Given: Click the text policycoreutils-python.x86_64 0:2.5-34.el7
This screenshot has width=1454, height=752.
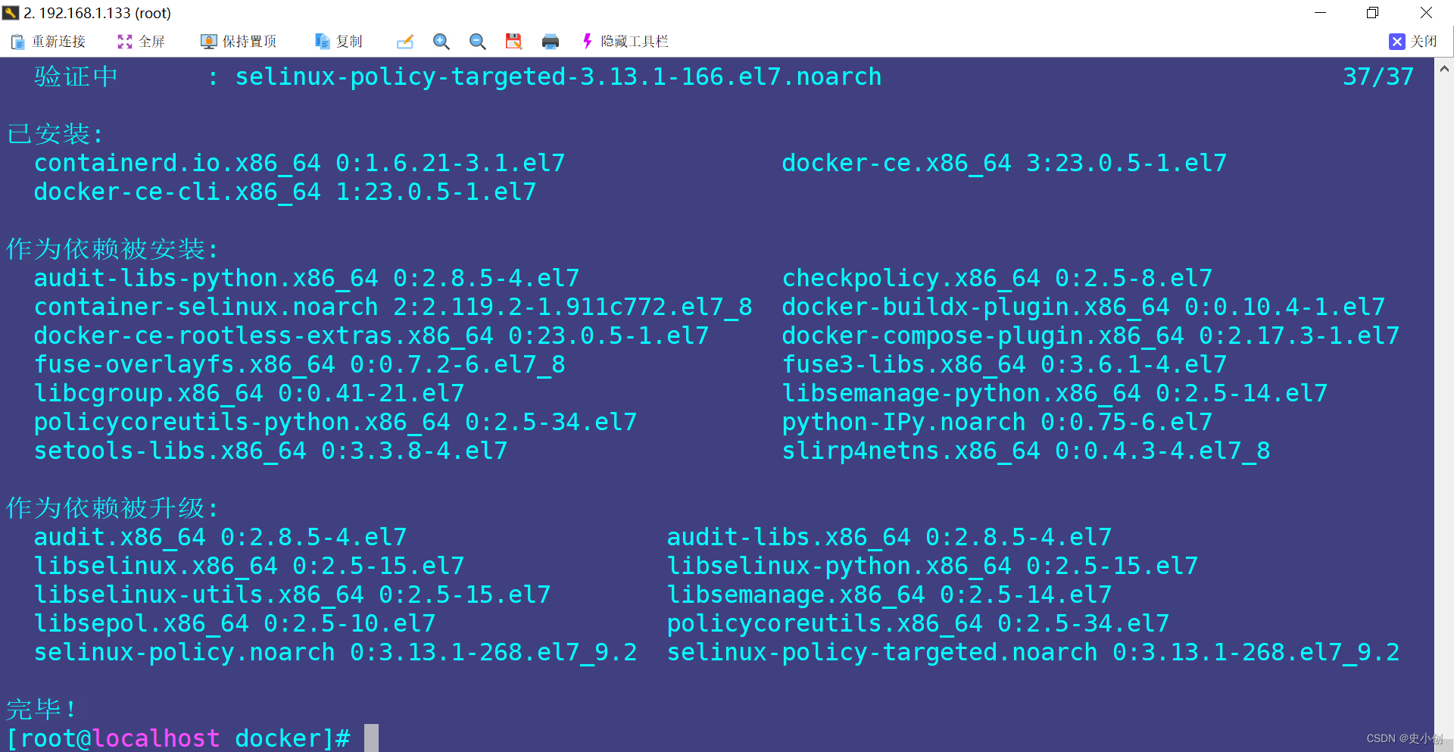Looking at the screenshot, I should (x=335, y=422).
